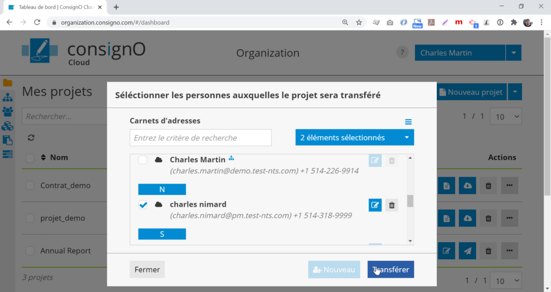Viewport: 551px width, 292px height.
Task: Uncheck the charles nimard checkbox
Action: (143, 205)
